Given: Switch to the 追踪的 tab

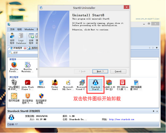Looking at the screenshot, I should (33, 48).
